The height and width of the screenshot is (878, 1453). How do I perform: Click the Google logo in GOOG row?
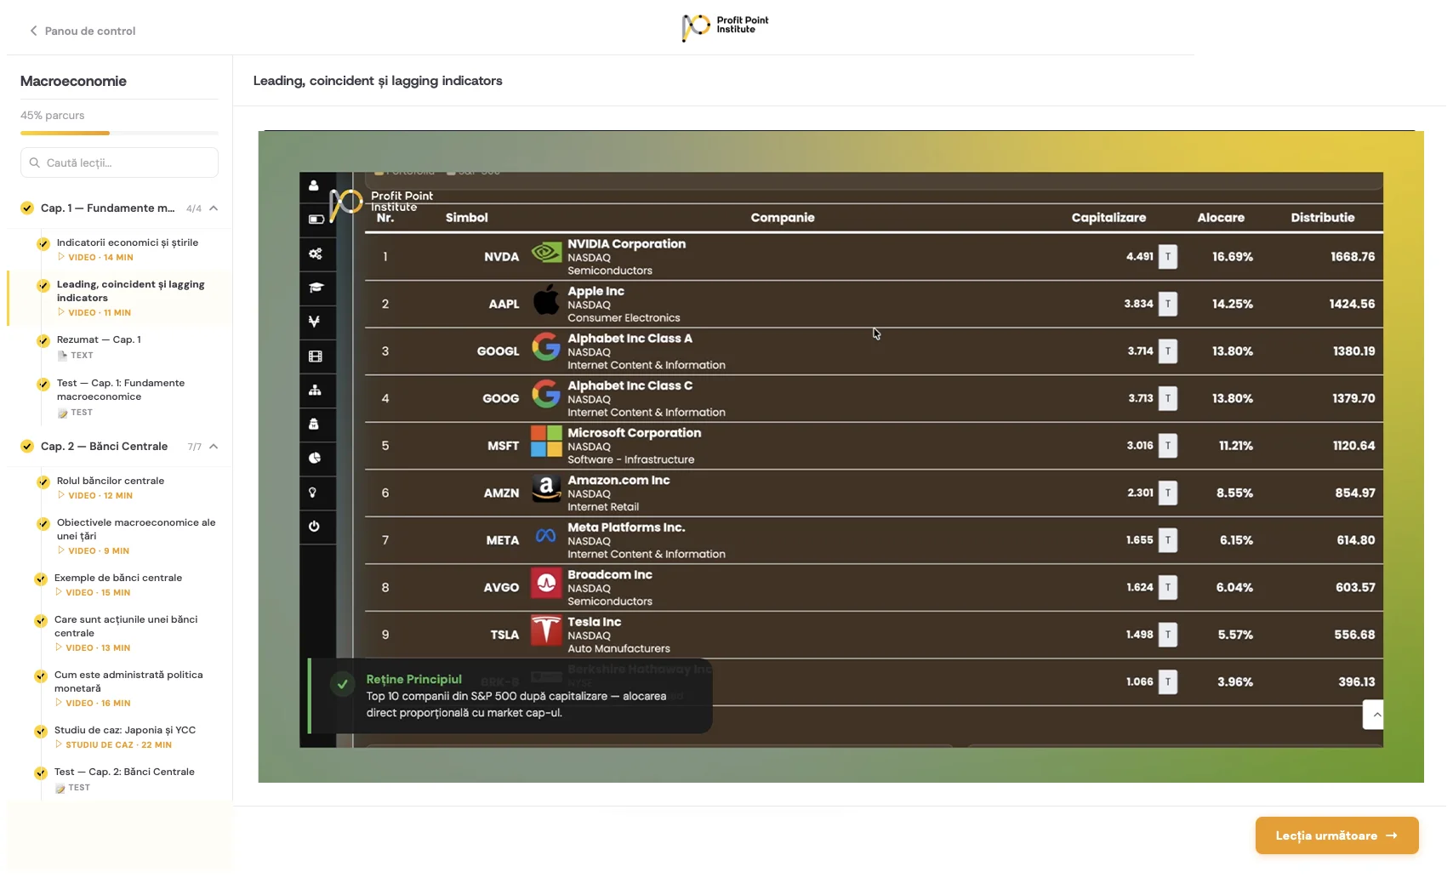tap(546, 395)
